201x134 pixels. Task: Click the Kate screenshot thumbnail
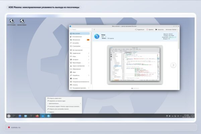pos(135,65)
